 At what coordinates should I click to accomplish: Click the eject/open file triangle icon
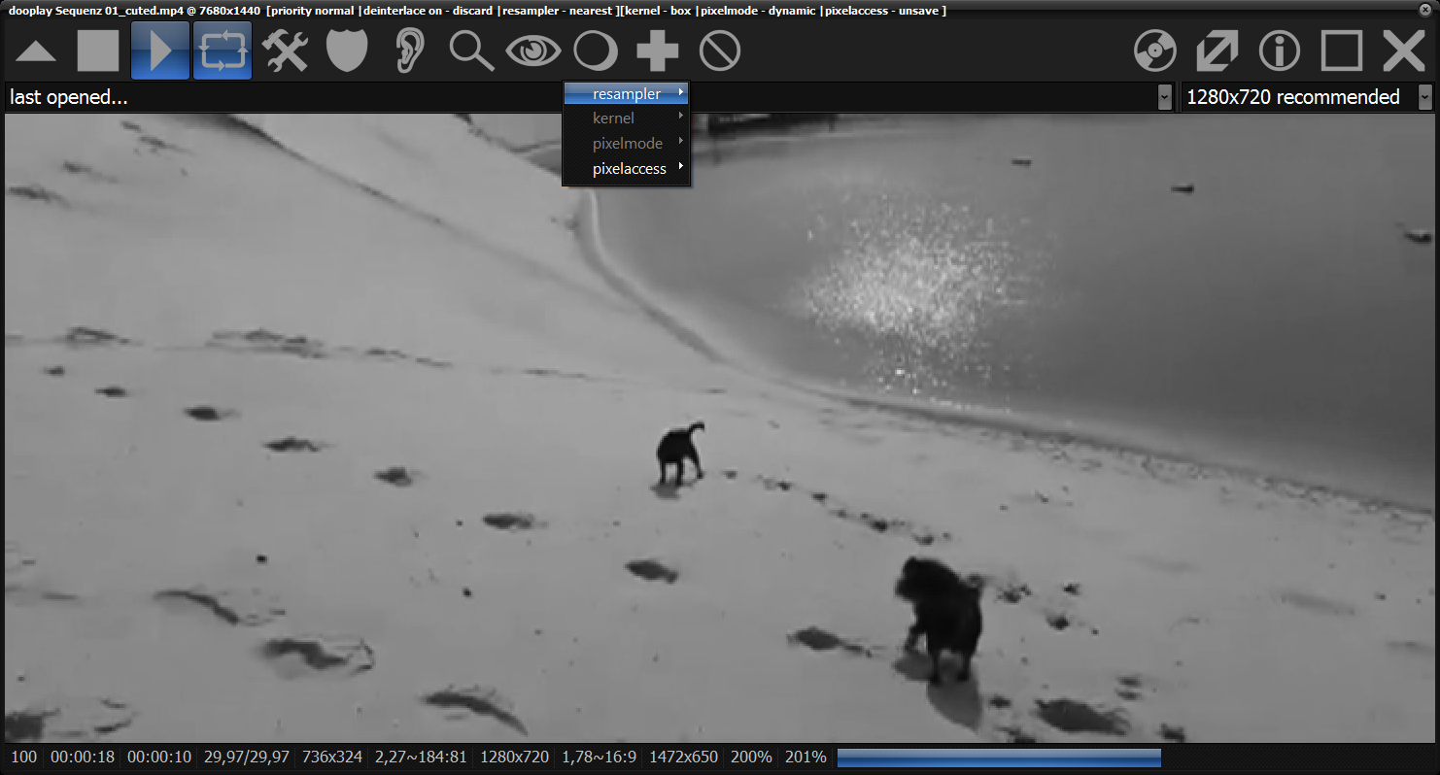click(36, 51)
